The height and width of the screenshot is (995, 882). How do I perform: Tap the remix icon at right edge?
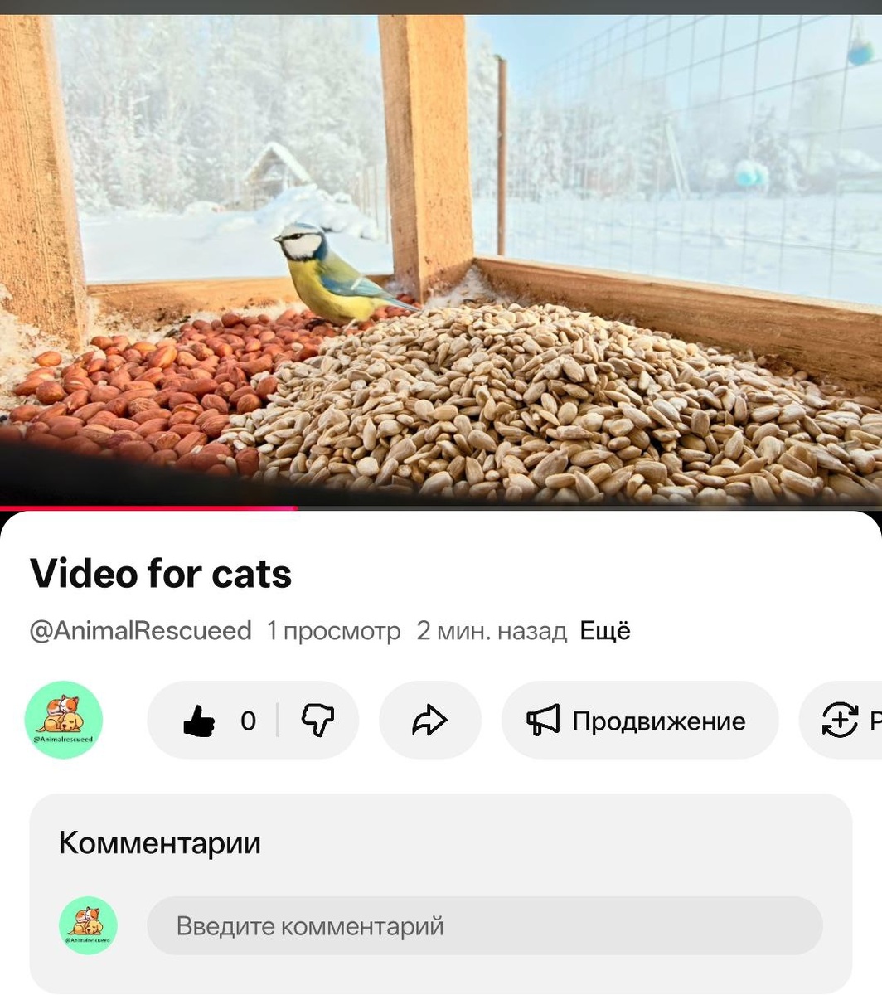coord(840,721)
